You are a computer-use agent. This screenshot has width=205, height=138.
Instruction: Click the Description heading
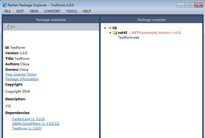pyautogui.click(x=15, y=99)
